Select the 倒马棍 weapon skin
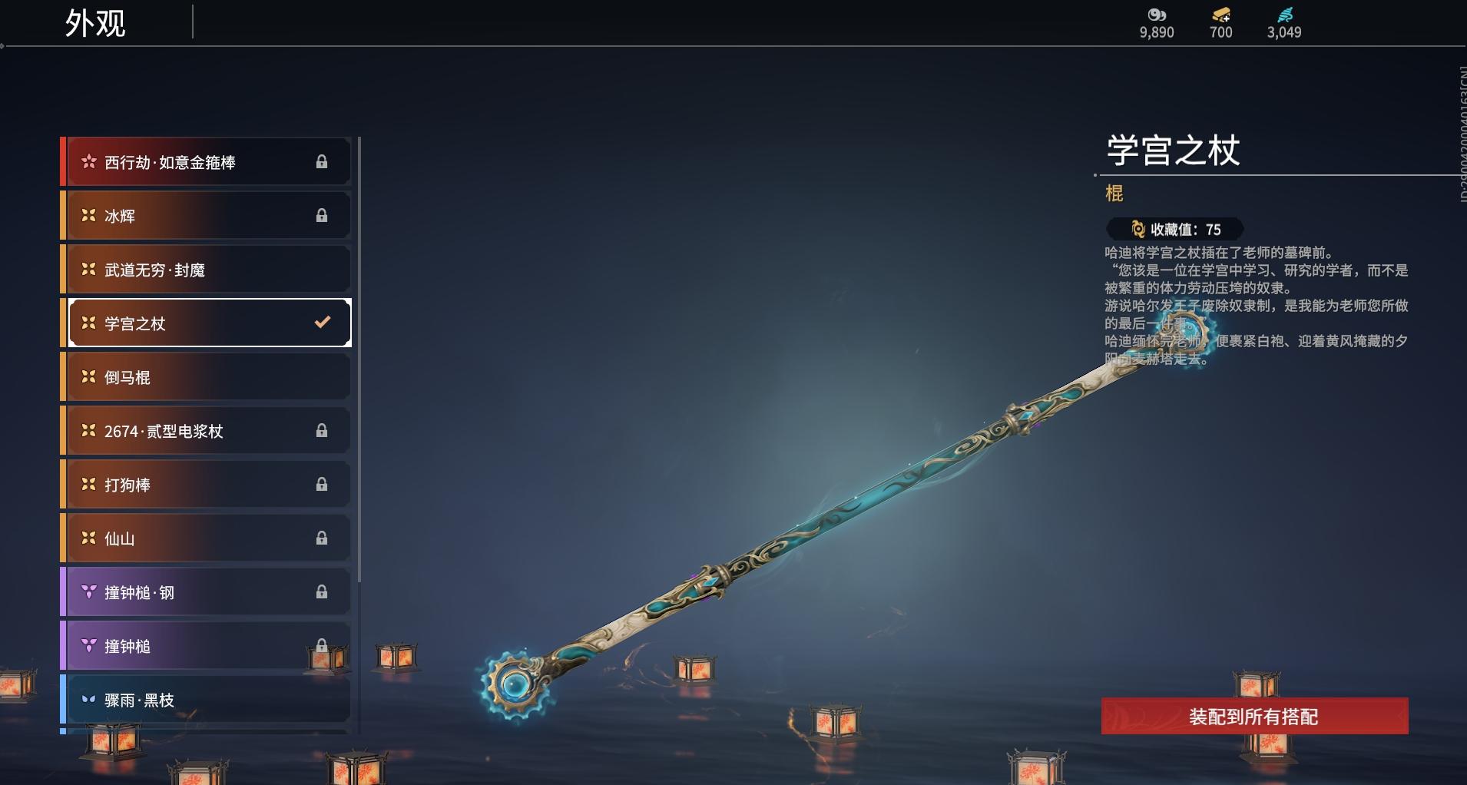This screenshot has width=1467, height=785. pyautogui.click(x=206, y=376)
